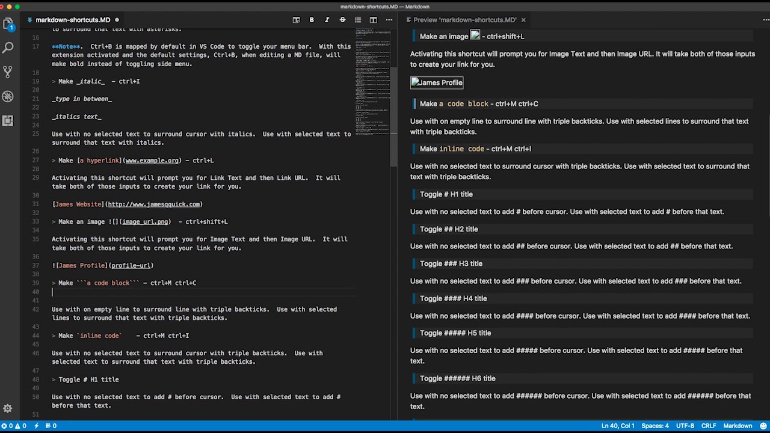Switch to the Preview 'markdown-shortcuts.MD' tab

pyautogui.click(x=464, y=20)
